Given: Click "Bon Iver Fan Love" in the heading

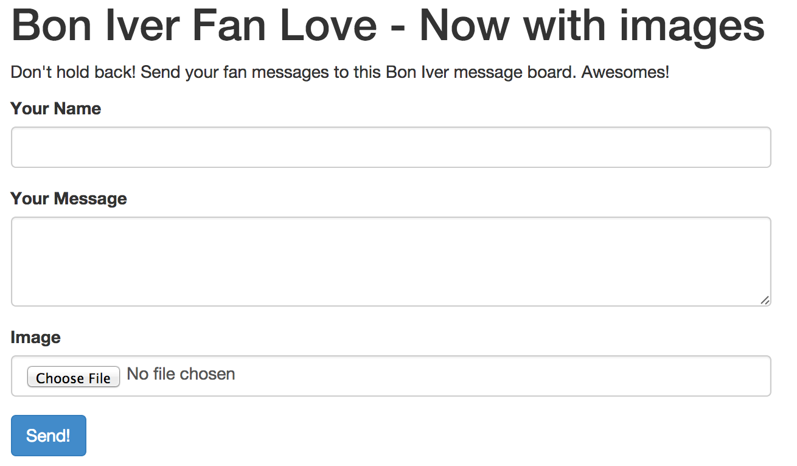Looking at the screenshot, I should pos(195,26).
